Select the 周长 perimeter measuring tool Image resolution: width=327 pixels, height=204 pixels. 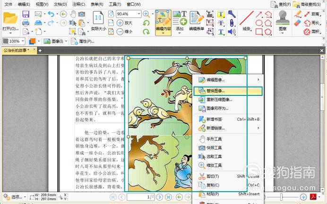coord(312,23)
